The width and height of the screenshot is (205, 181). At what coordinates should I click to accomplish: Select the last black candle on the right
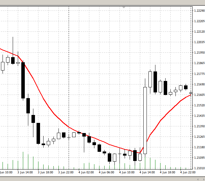(186, 87)
